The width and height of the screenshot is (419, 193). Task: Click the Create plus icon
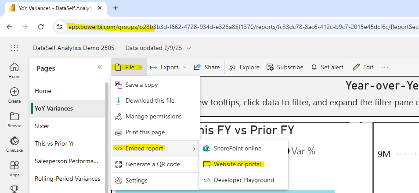[14, 95]
